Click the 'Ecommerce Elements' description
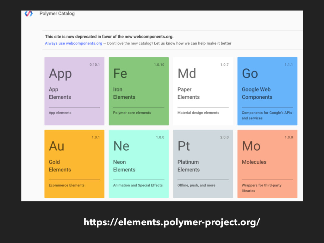Screen dimensions: 324x243 coord(66,185)
